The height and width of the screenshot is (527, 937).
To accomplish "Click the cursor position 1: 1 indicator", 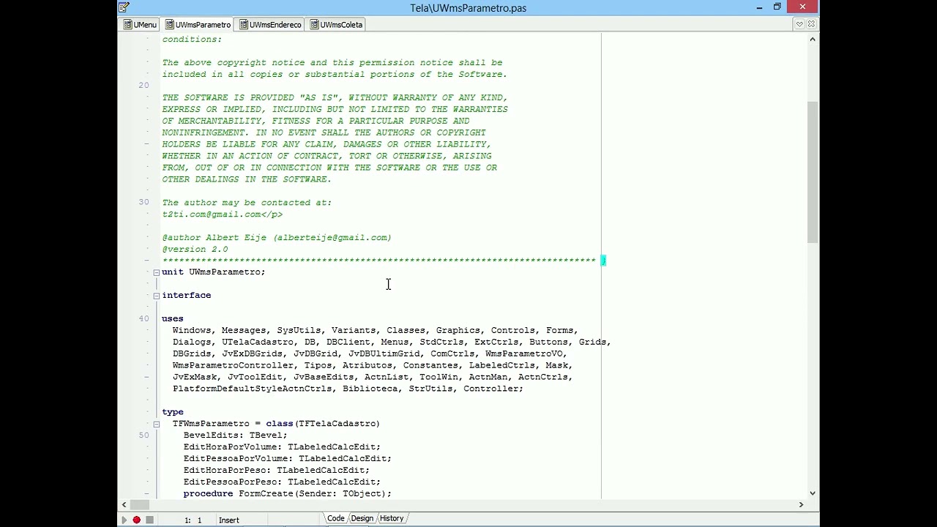I will pyautogui.click(x=193, y=520).
